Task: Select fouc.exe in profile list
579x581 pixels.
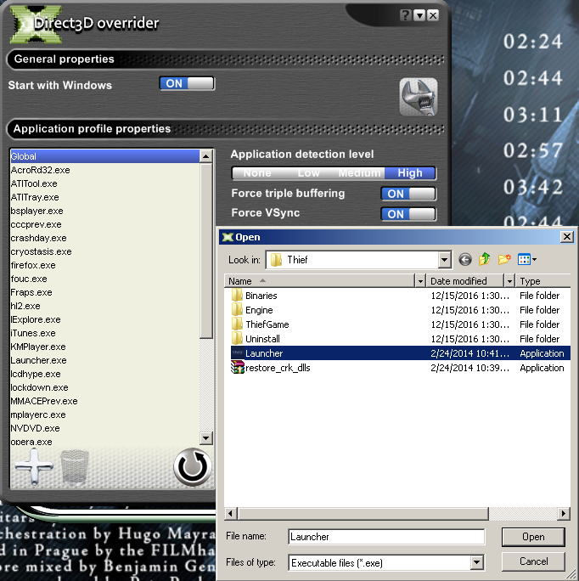Action: pyautogui.click(x=104, y=279)
